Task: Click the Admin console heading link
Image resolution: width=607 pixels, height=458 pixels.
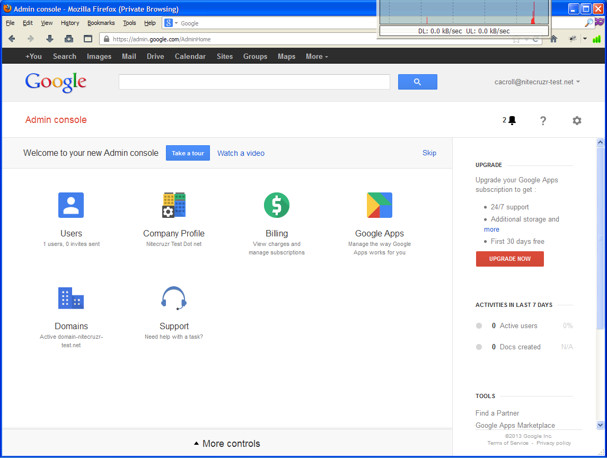Action: [x=56, y=120]
